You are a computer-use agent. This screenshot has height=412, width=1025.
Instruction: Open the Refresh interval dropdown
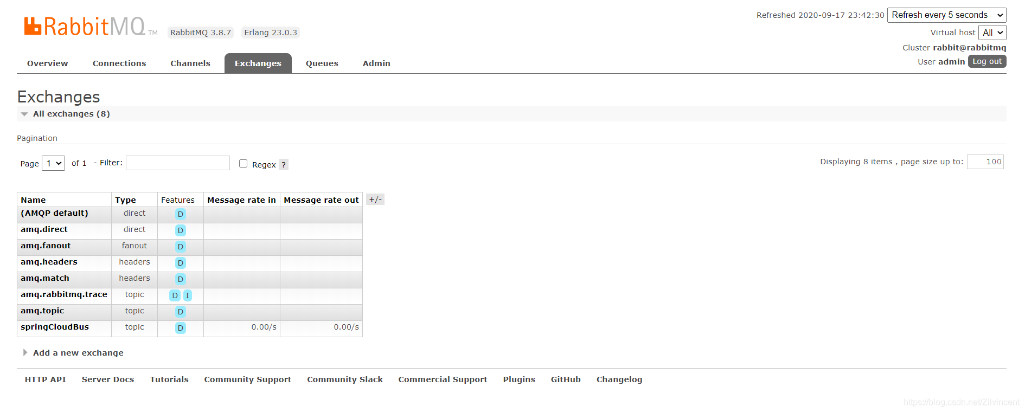tap(947, 15)
